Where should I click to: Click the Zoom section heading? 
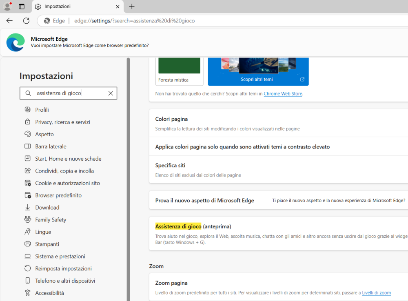point(156,266)
